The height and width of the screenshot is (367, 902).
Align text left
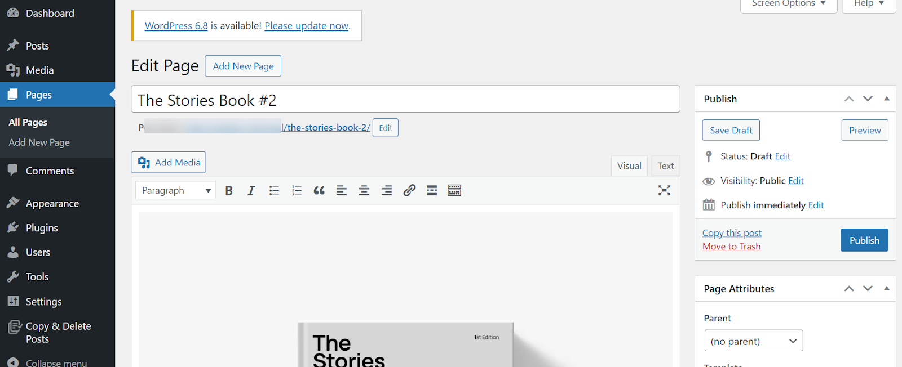coord(342,190)
